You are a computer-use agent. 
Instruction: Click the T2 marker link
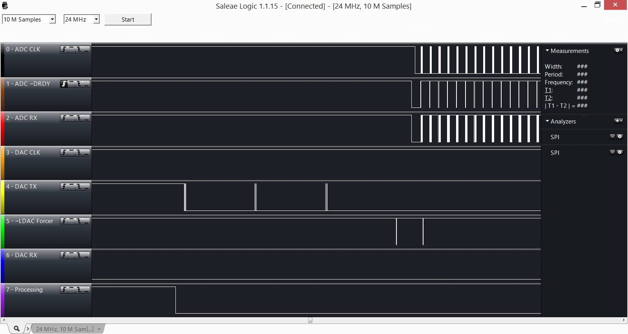548,98
